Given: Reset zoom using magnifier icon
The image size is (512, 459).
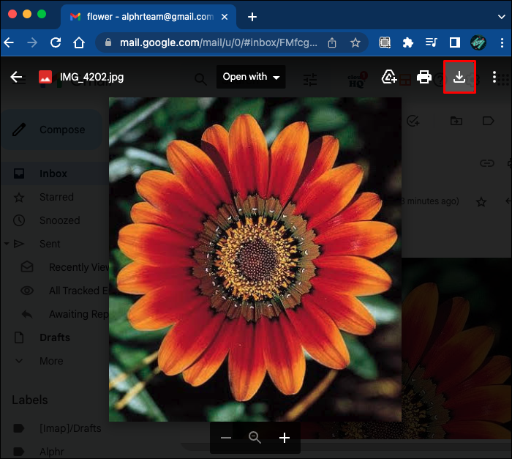Looking at the screenshot, I should coord(255,438).
